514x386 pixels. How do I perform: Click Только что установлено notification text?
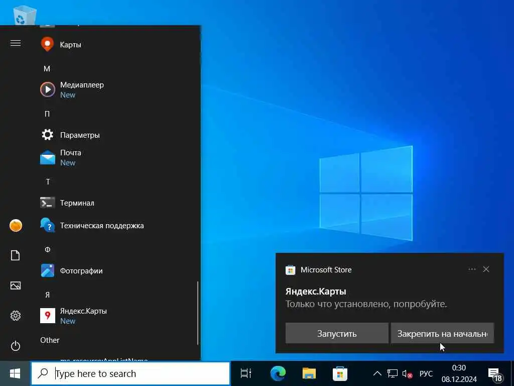click(366, 304)
